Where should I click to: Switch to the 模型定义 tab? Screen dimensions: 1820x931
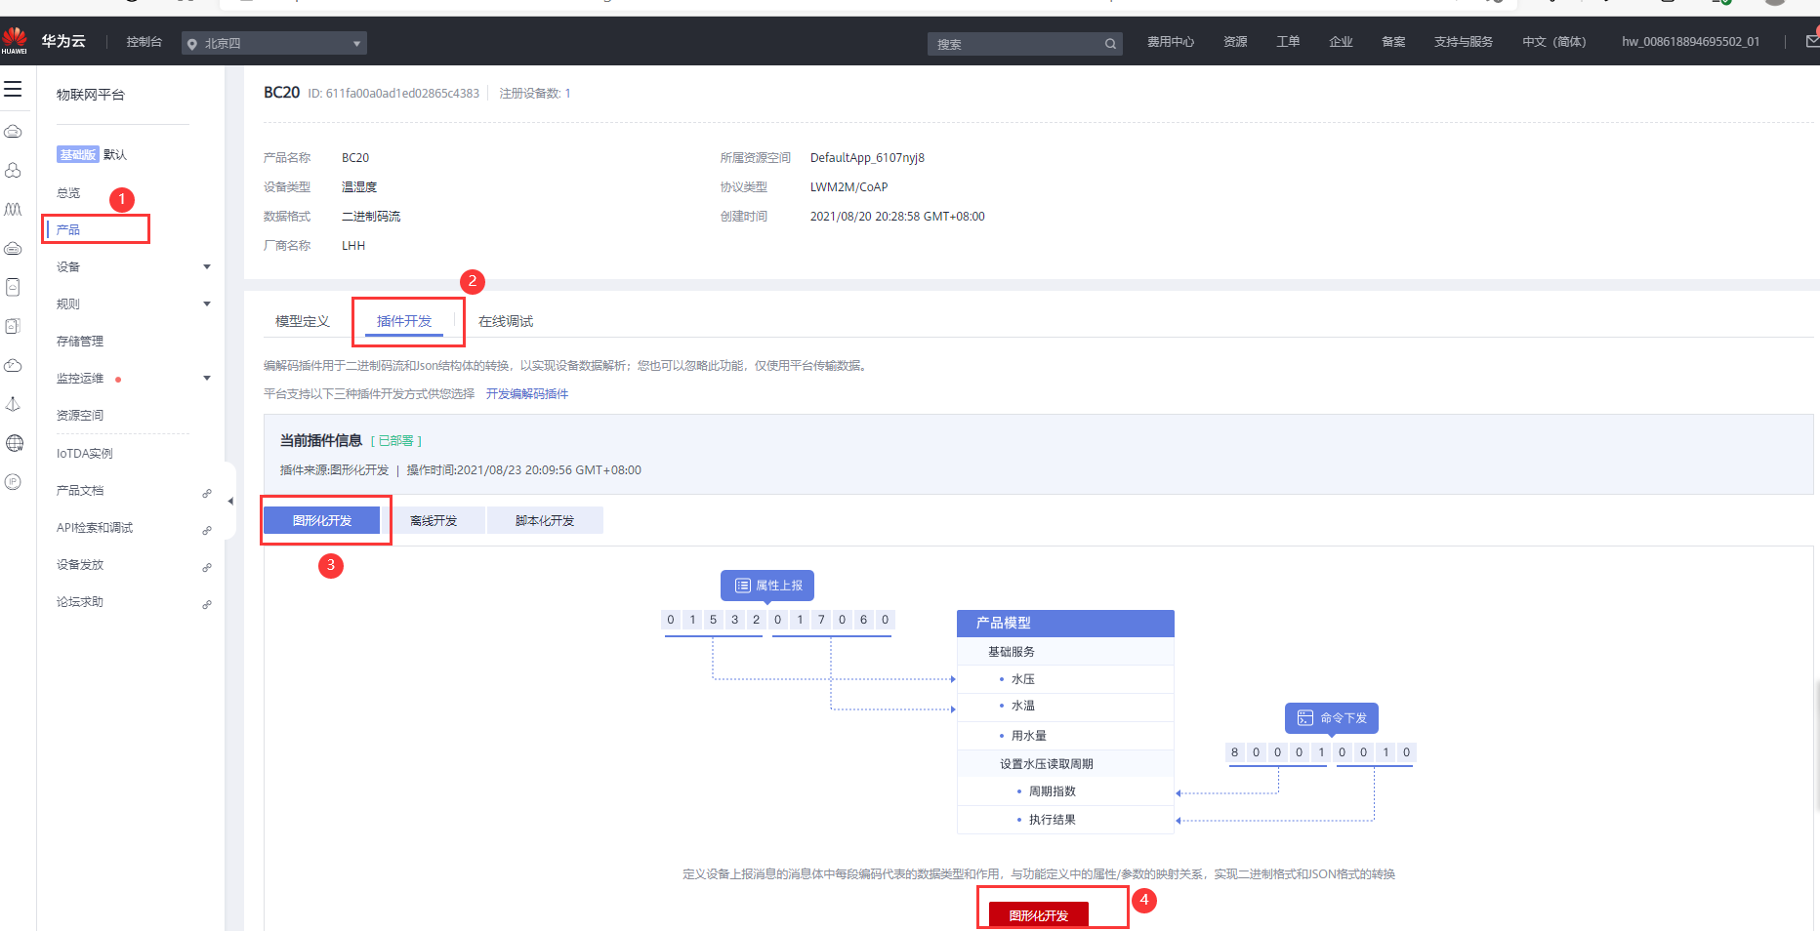click(303, 321)
